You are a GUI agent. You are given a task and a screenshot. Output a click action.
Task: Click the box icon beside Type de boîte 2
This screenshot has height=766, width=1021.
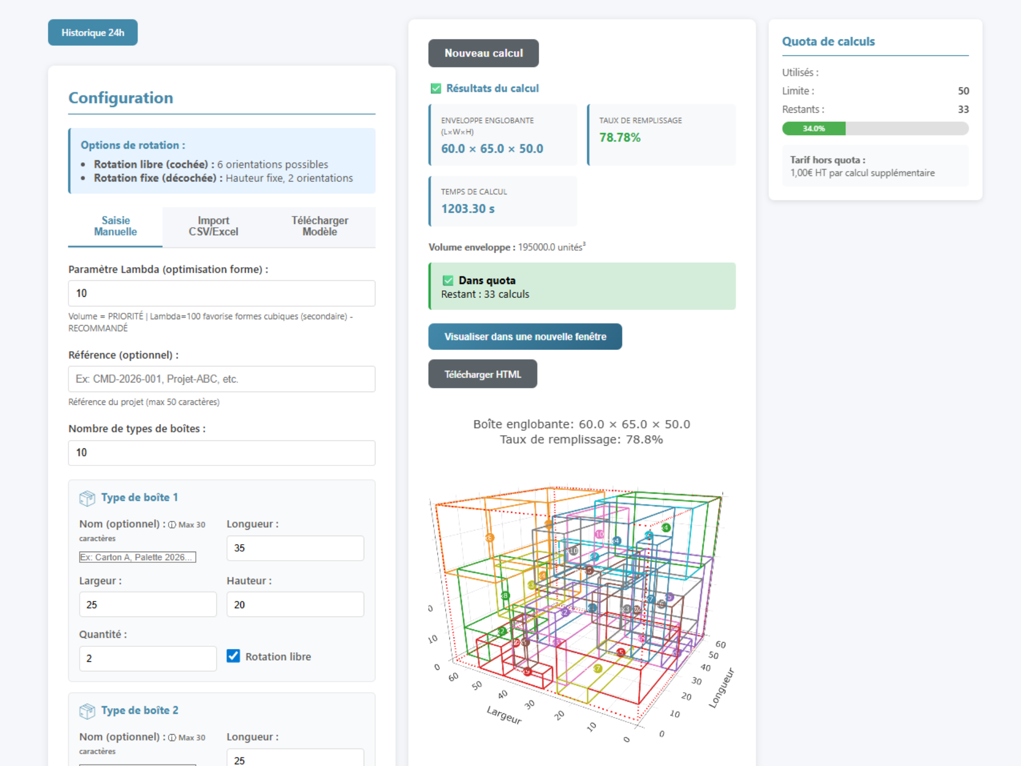[87, 711]
